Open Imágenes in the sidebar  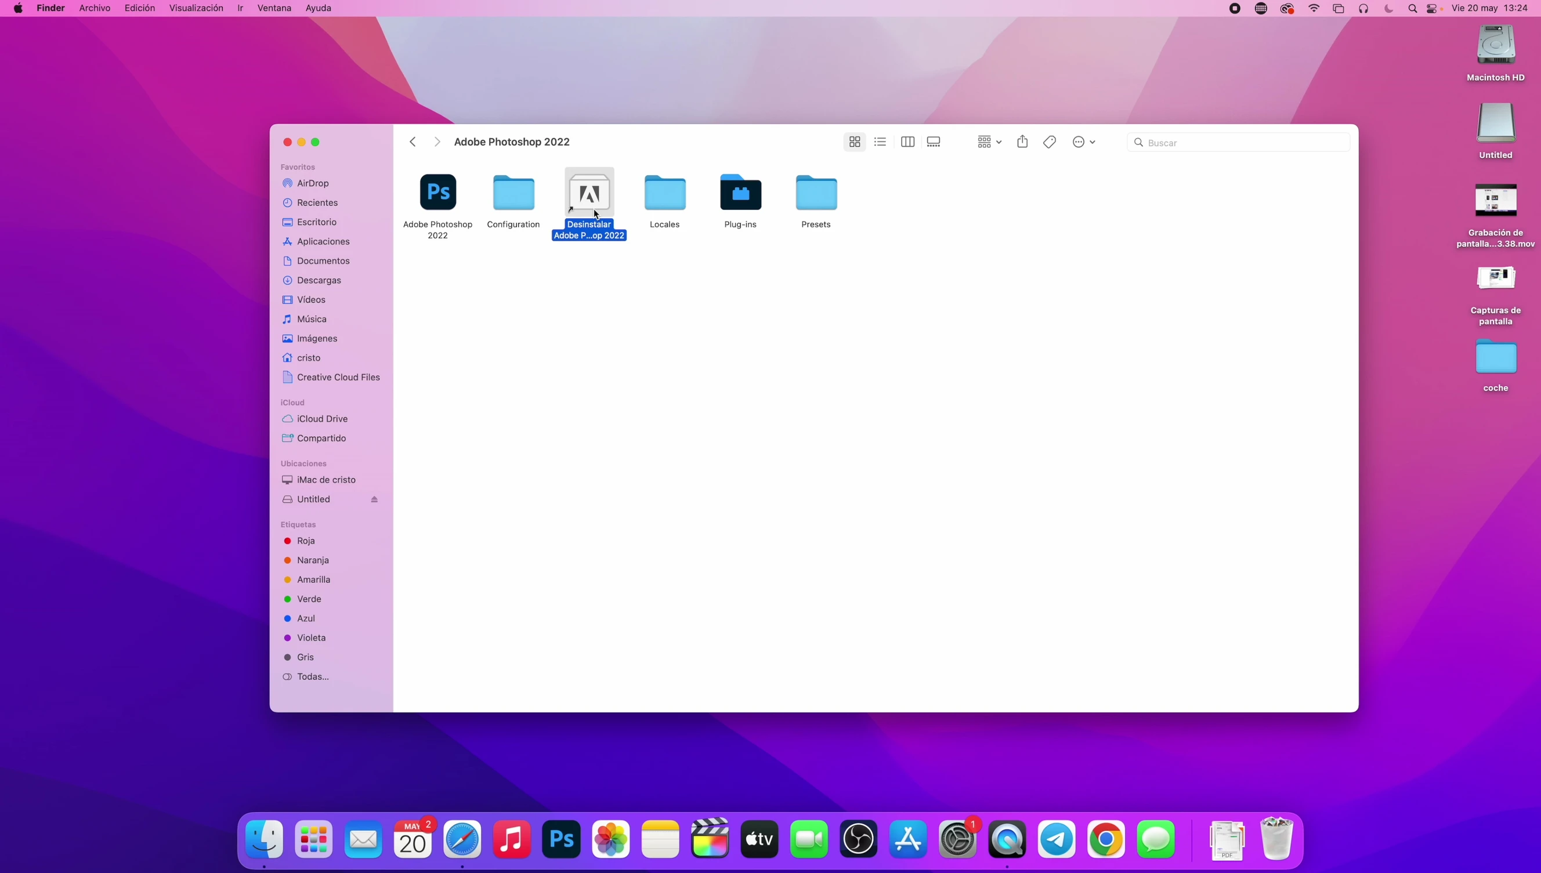click(331, 339)
